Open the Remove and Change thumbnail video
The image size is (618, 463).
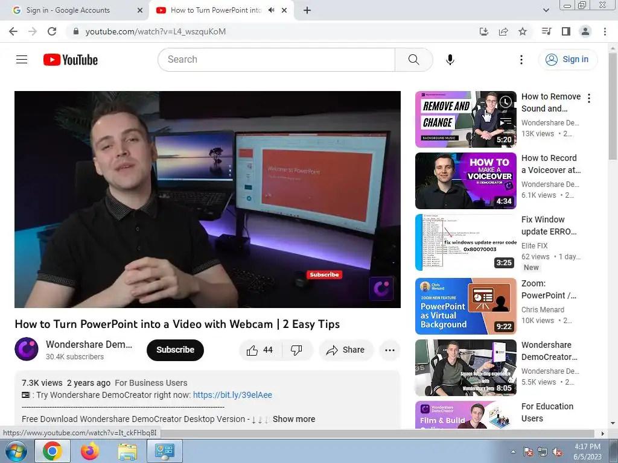click(465, 119)
